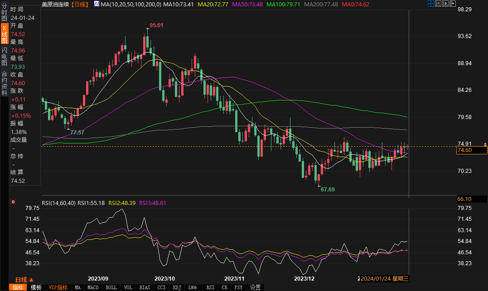
Task: Expand the 日线 period selector arrow
Action: coord(32,280)
